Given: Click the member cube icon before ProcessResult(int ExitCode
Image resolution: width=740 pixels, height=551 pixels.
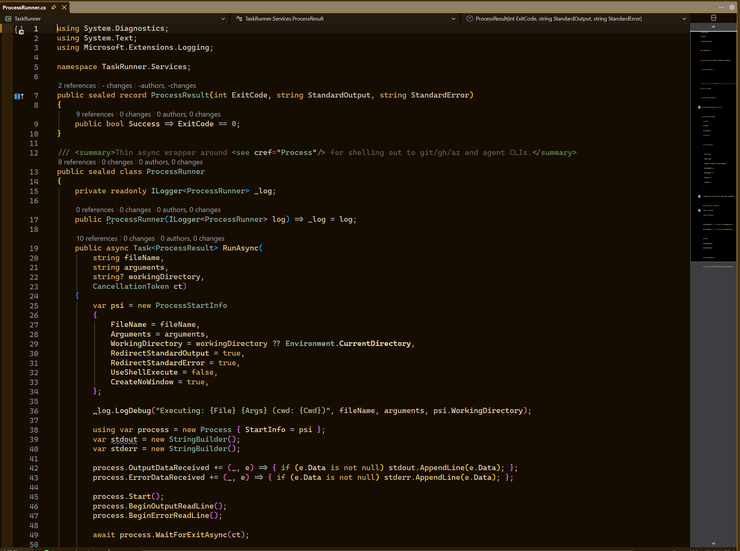Looking at the screenshot, I should click(469, 19).
